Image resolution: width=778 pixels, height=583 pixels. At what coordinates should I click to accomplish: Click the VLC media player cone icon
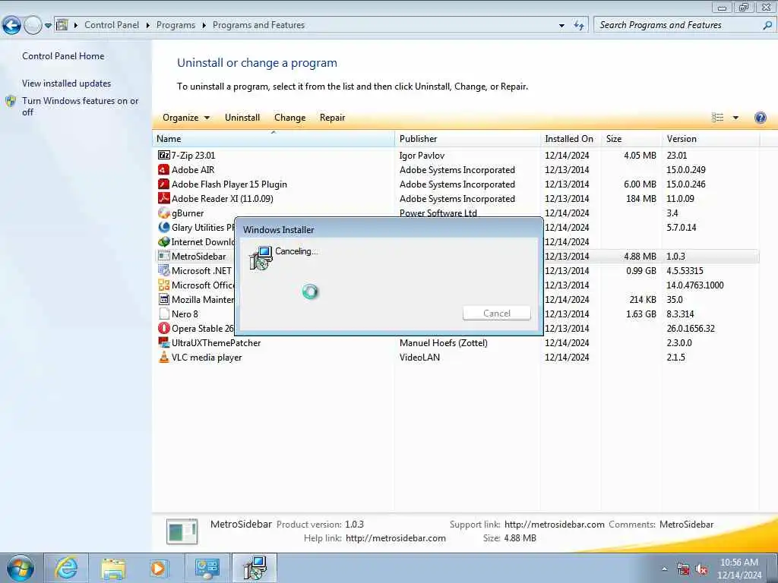[x=164, y=357]
